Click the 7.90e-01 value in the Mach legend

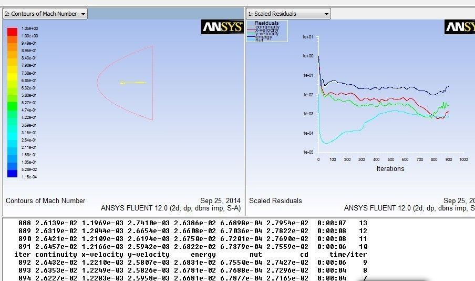[29, 66]
